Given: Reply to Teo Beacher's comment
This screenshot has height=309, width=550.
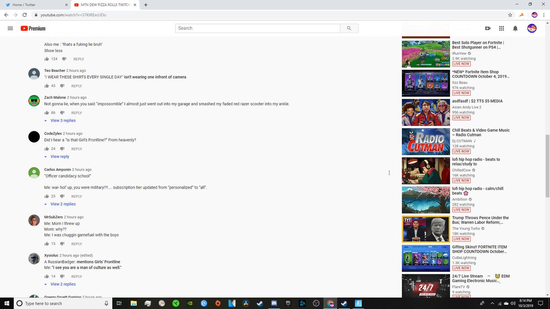Looking at the screenshot, I should [77, 86].
